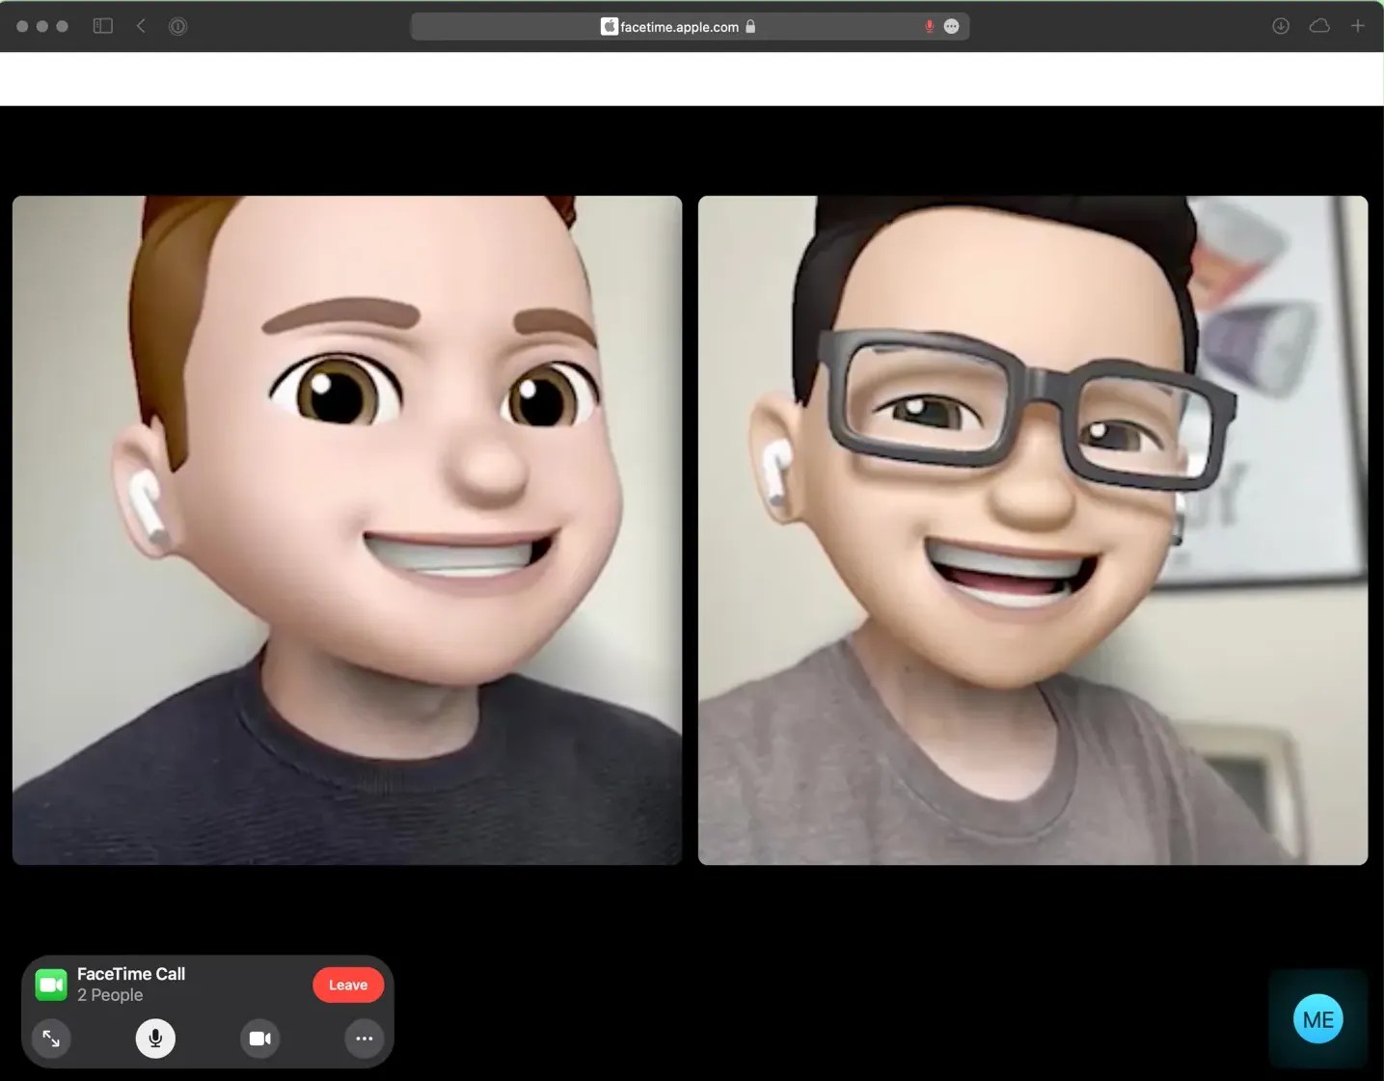Viewport: 1384px width, 1081px height.
Task: Open Safari's Downloads icon
Action: click(1281, 26)
